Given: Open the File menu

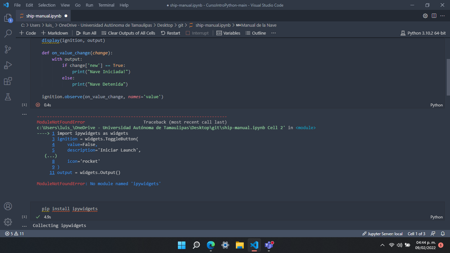Looking at the screenshot, I should click(x=17, y=5).
